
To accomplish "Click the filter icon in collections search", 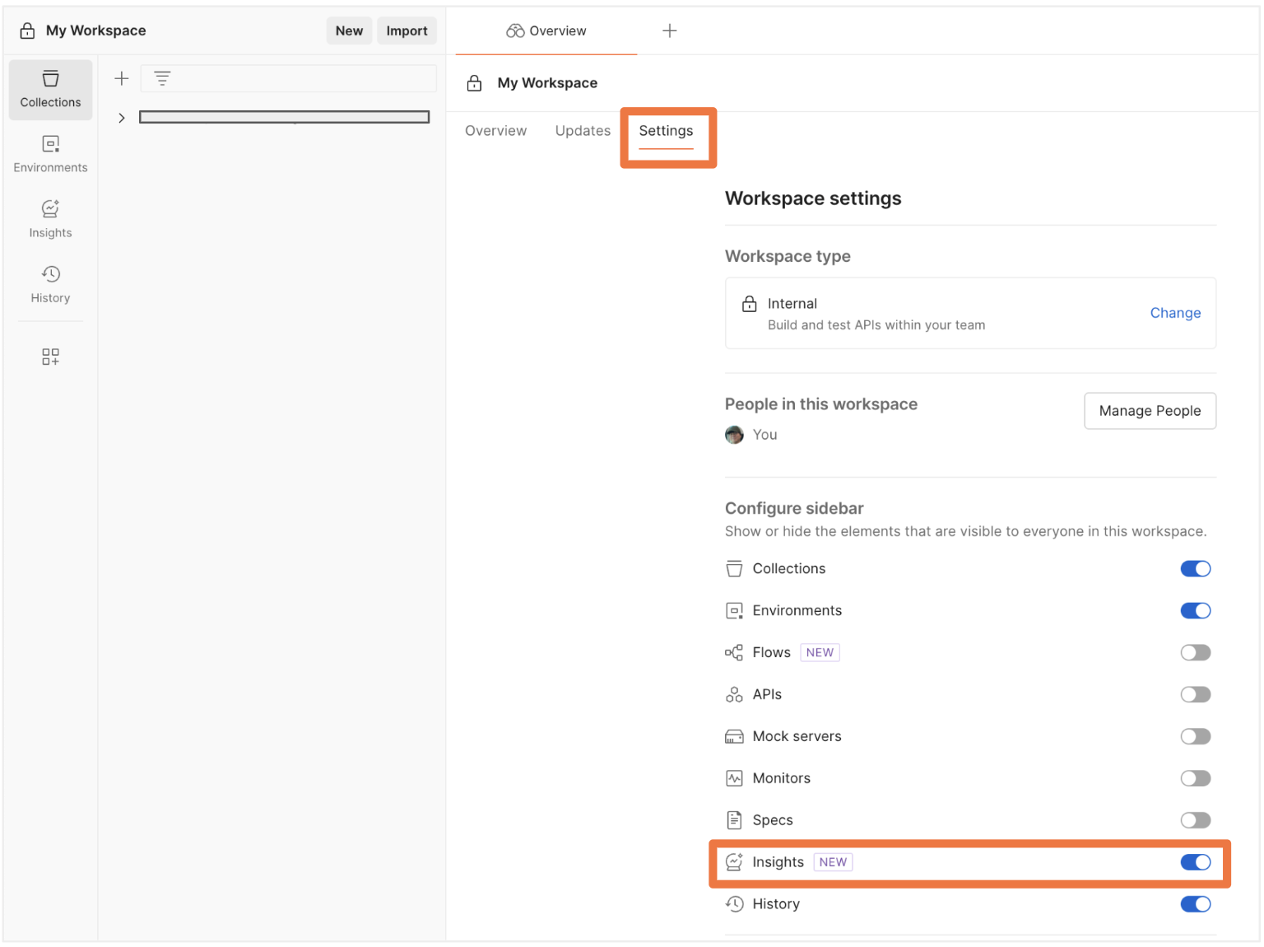I will [x=162, y=78].
